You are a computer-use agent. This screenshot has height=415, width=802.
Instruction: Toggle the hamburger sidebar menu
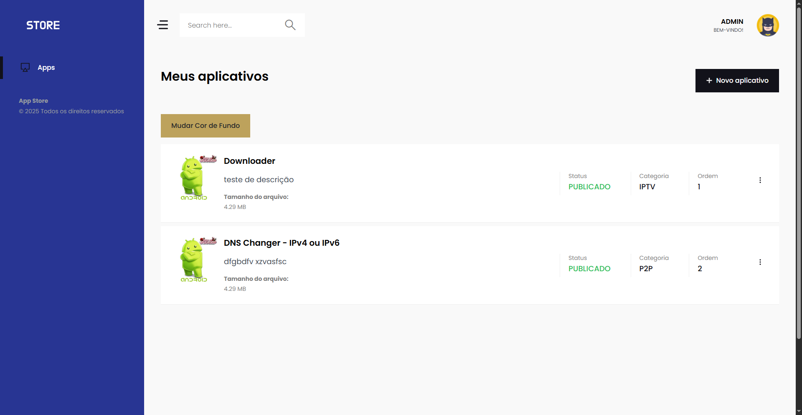point(162,25)
